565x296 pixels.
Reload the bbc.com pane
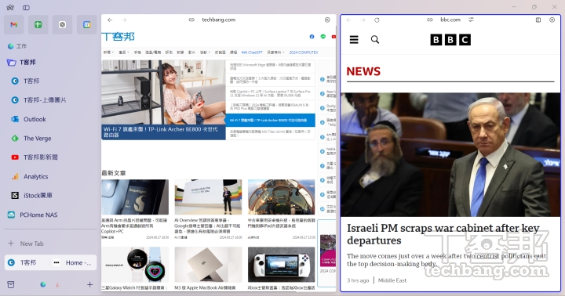[377, 20]
